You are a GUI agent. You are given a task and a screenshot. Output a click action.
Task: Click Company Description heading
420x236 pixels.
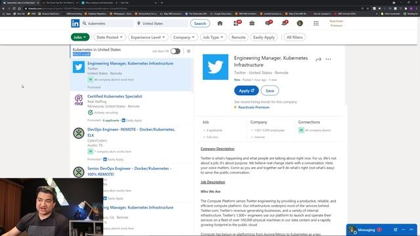point(217,149)
